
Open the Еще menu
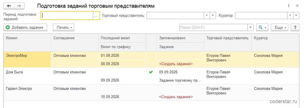(279, 27)
